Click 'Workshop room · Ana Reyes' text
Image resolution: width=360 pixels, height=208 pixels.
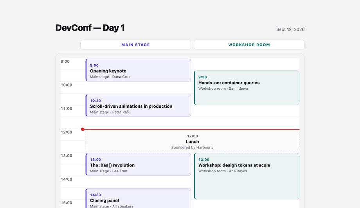pyautogui.click(x=223, y=171)
